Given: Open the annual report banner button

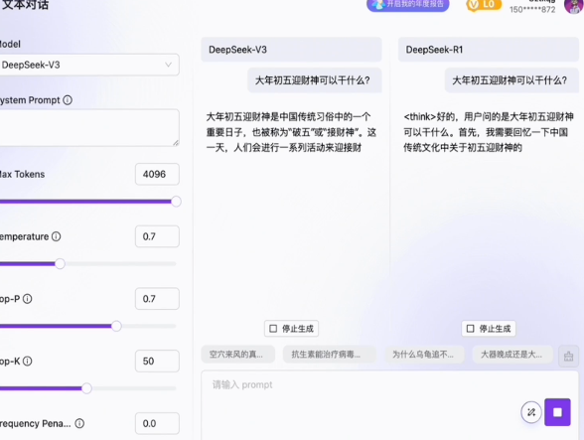Looking at the screenshot, I should point(408,5).
